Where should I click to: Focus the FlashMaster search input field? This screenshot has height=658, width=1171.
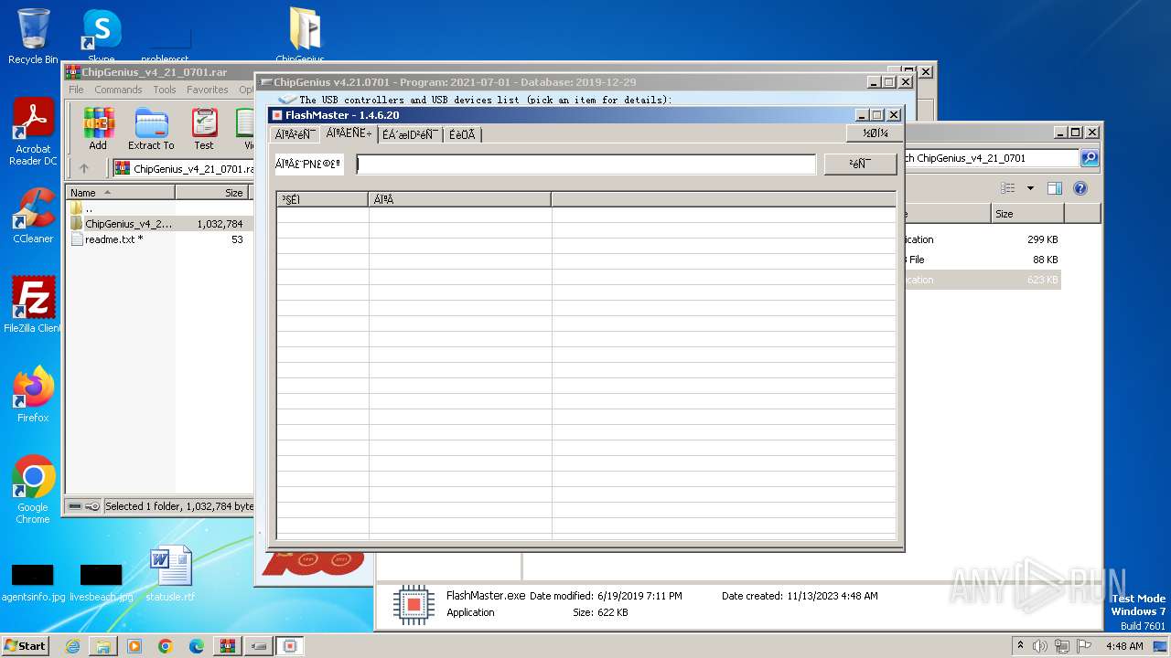[x=585, y=164]
